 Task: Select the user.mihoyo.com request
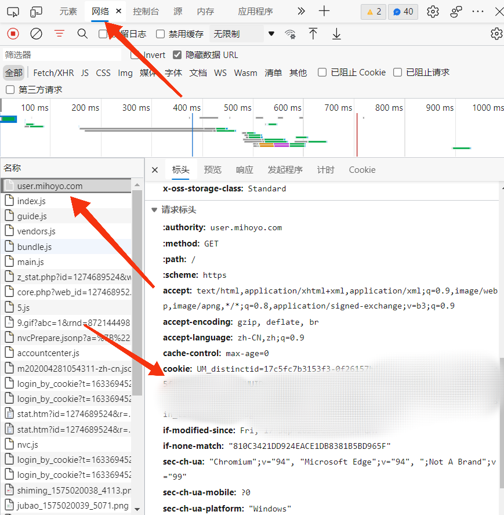66,186
